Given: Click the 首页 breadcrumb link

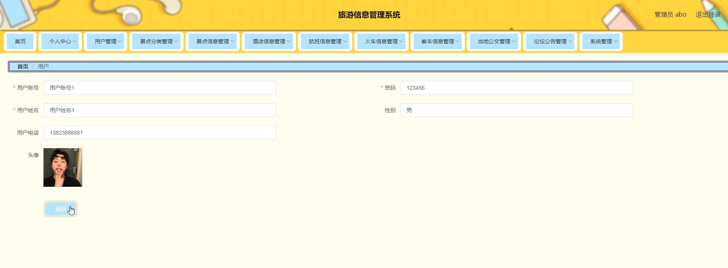Looking at the screenshot, I should click(x=23, y=67).
